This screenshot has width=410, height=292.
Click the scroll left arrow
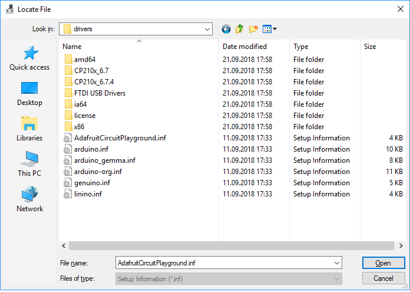coord(64,245)
